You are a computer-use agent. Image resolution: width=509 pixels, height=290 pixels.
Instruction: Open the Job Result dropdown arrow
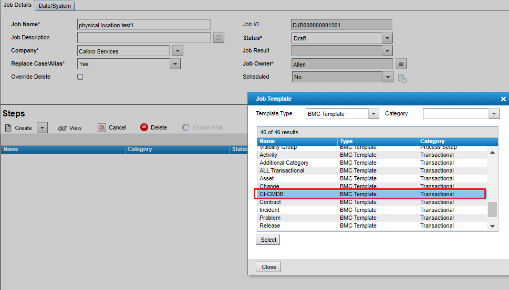pyautogui.click(x=387, y=51)
